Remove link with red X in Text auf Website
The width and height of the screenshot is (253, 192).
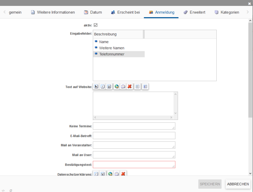click(129, 87)
